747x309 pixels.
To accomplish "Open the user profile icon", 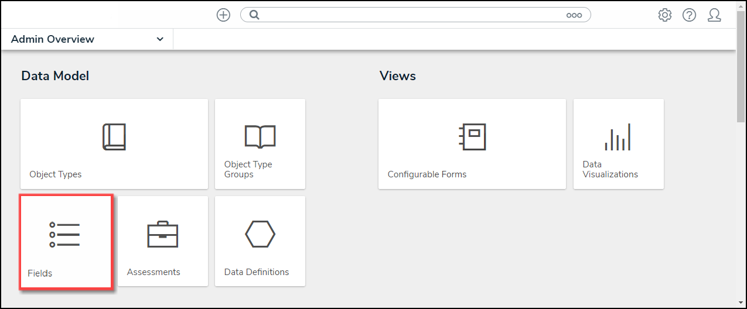I will click(714, 15).
